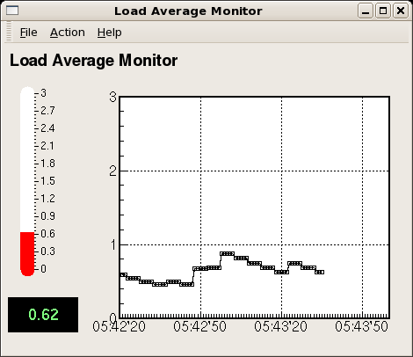The height and width of the screenshot is (357, 413).
Task: Click the 05:43'20 time axis label
Action: click(x=280, y=326)
